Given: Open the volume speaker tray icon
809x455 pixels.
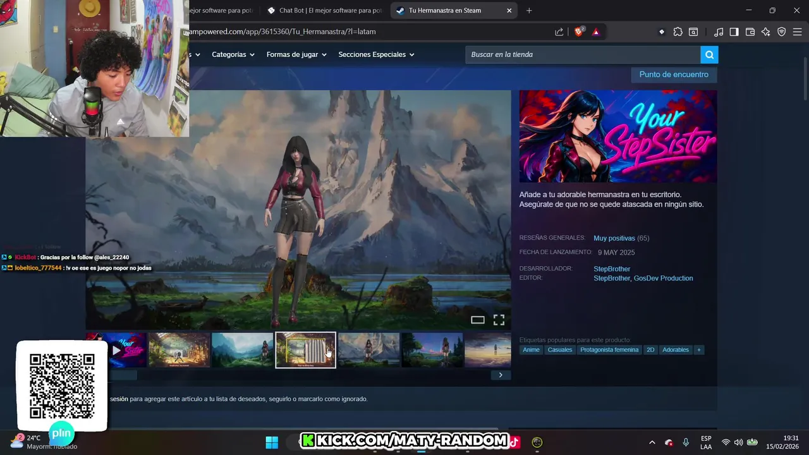Looking at the screenshot, I should point(738,442).
